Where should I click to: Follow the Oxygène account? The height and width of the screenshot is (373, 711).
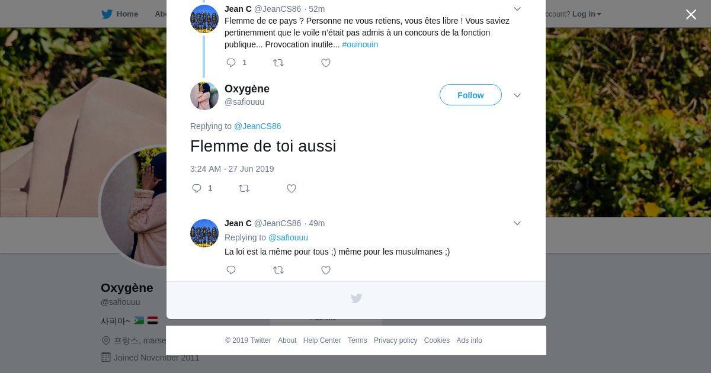coord(470,95)
